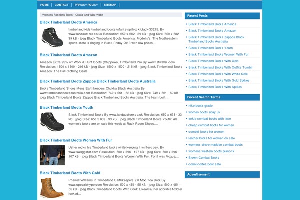Click excerpt text starting Boots Timberland Shoes Mens Earthkeepers
Screen dimensions: 300x200
(x=109, y=93)
